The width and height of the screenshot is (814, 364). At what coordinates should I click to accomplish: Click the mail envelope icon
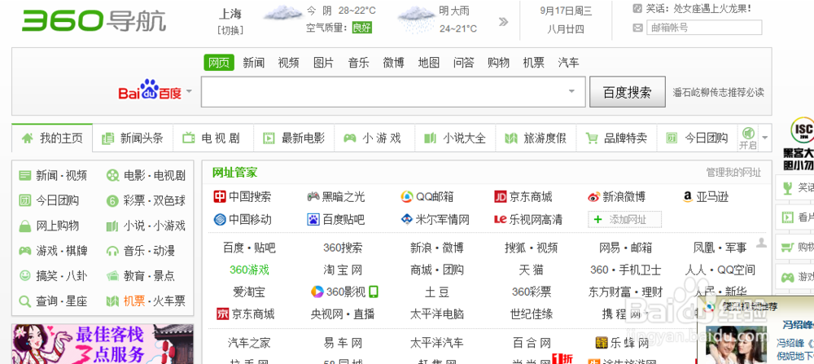click(637, 28)
